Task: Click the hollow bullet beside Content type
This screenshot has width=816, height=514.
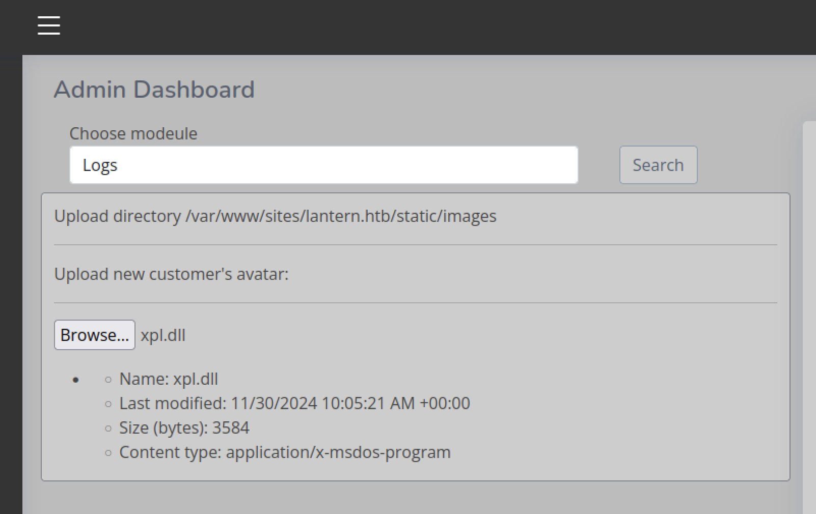Action: coord(108,453)
